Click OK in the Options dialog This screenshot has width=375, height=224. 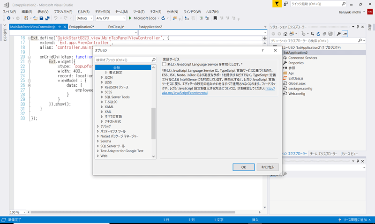243,167
